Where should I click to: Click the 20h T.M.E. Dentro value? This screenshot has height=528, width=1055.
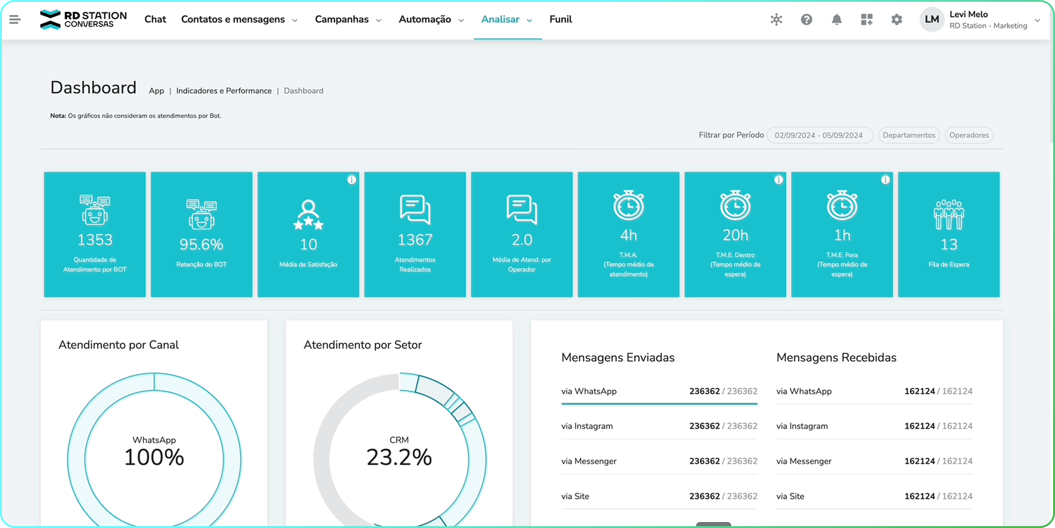click(735, 235)
